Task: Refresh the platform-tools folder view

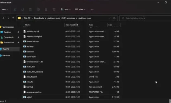Action: pos(114,18)
